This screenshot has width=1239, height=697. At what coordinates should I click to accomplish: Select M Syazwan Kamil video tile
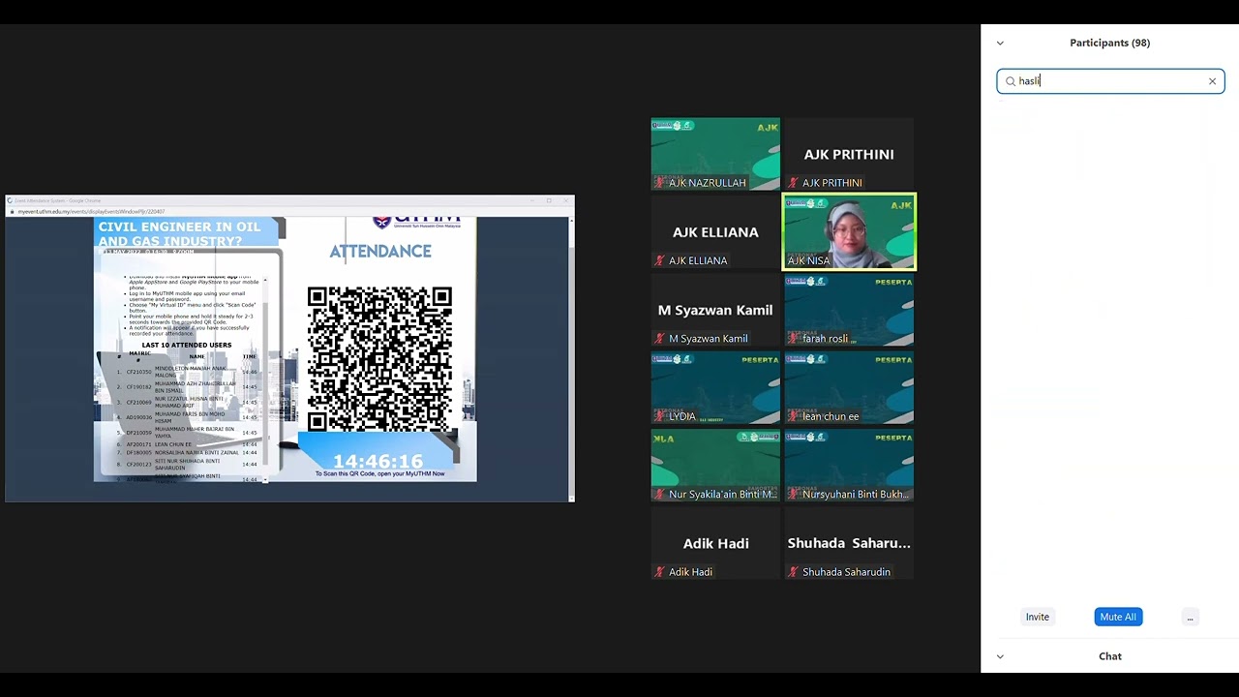coord(715,310)
